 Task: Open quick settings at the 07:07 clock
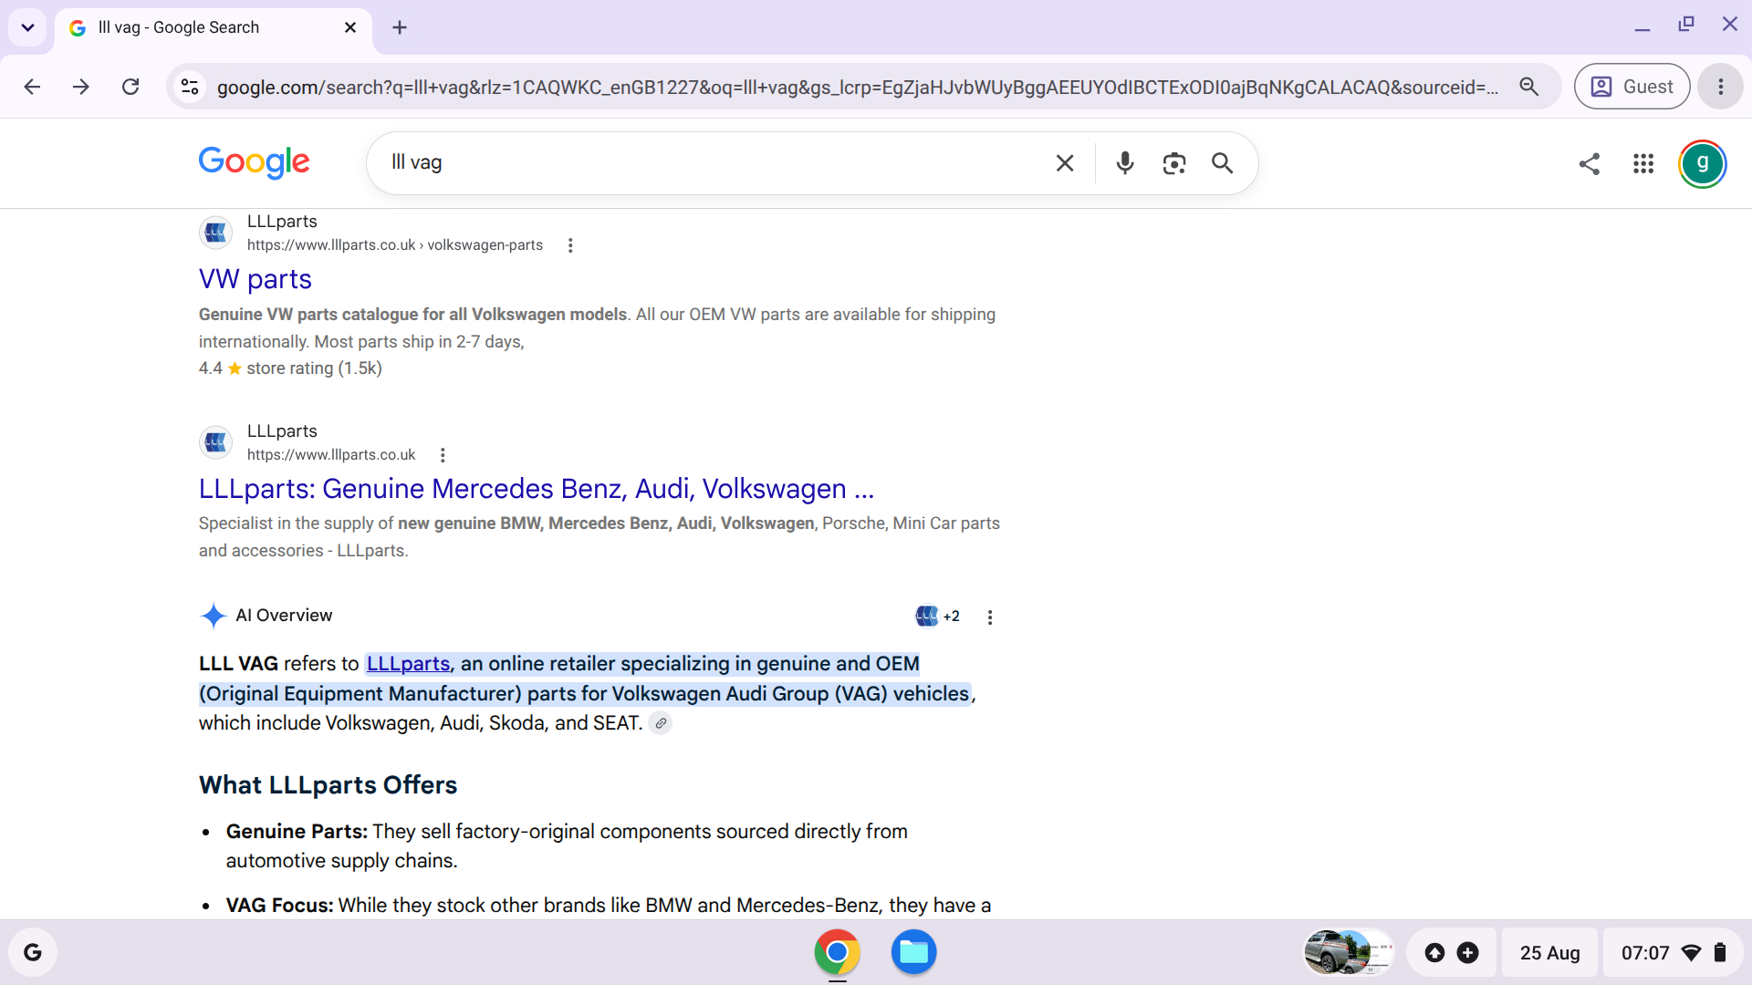tap(1674, 953)
